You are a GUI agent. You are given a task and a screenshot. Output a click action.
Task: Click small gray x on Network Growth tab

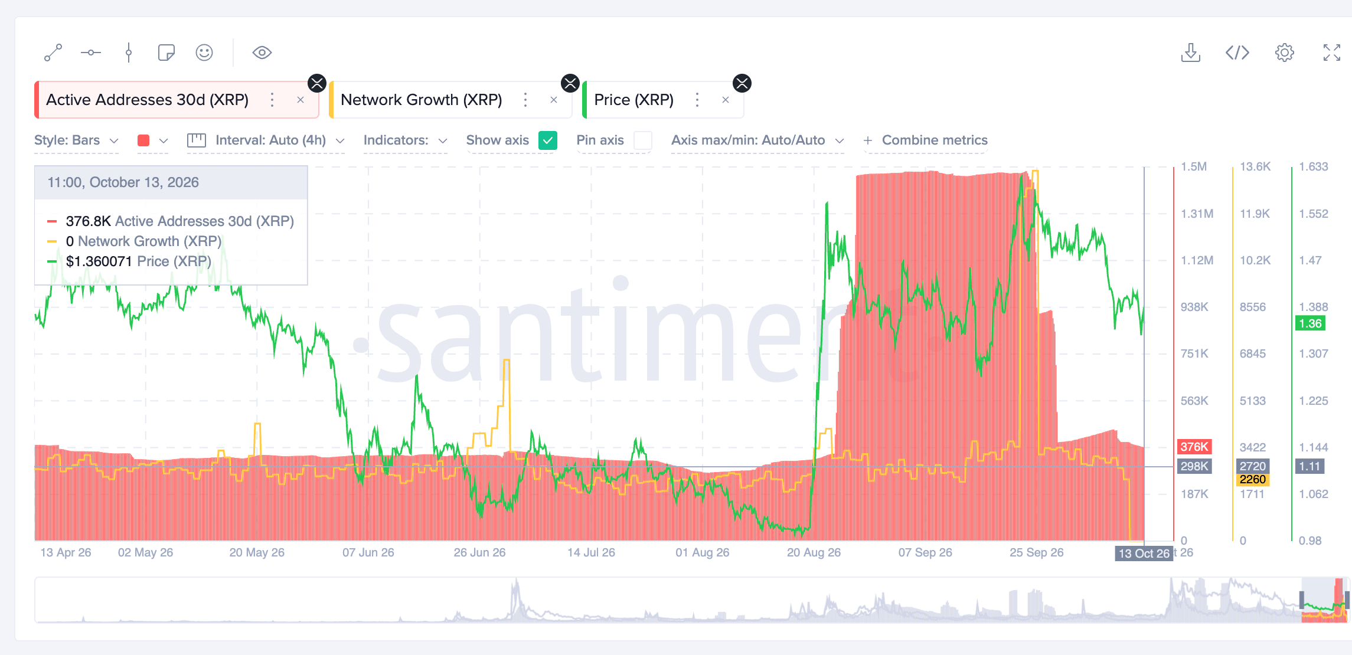[x=554, y=100]
